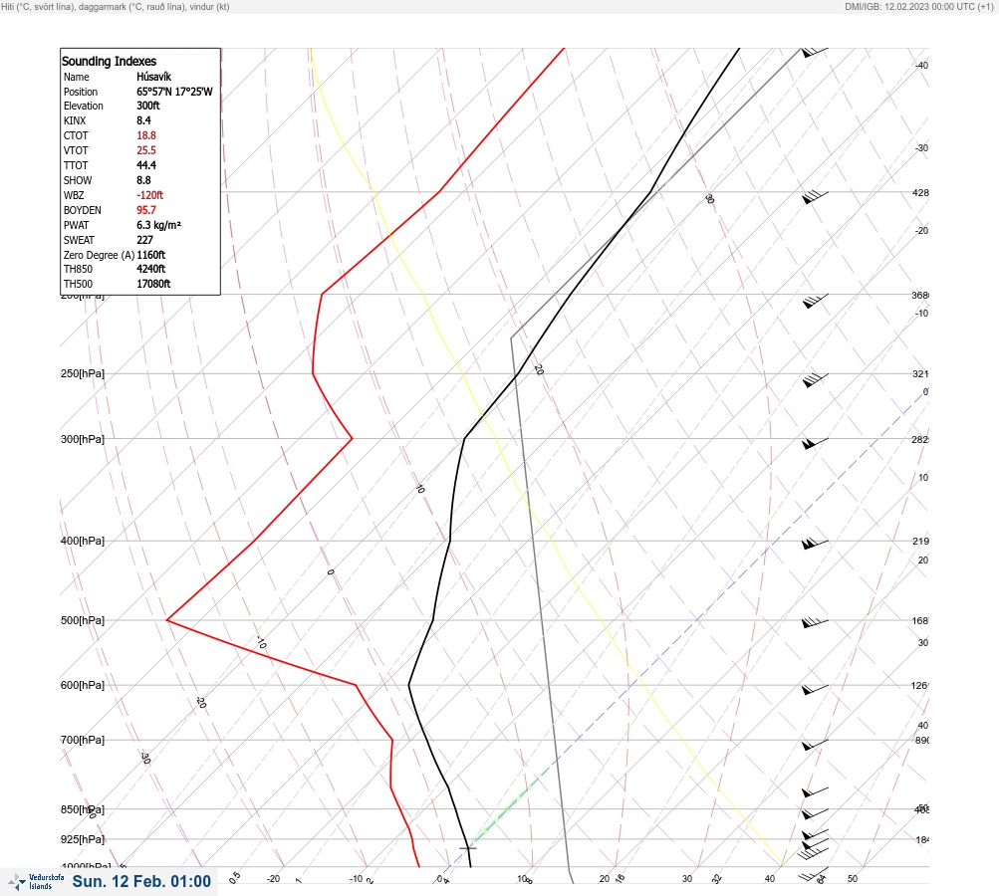Click the CTOT value 18.8
The image size is (999, 896).
point(145,135)
